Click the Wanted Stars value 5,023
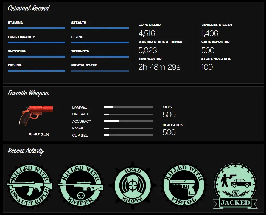The width and height of the screenshot is (266, 215). pyautogui.click(x=147, y=50)
